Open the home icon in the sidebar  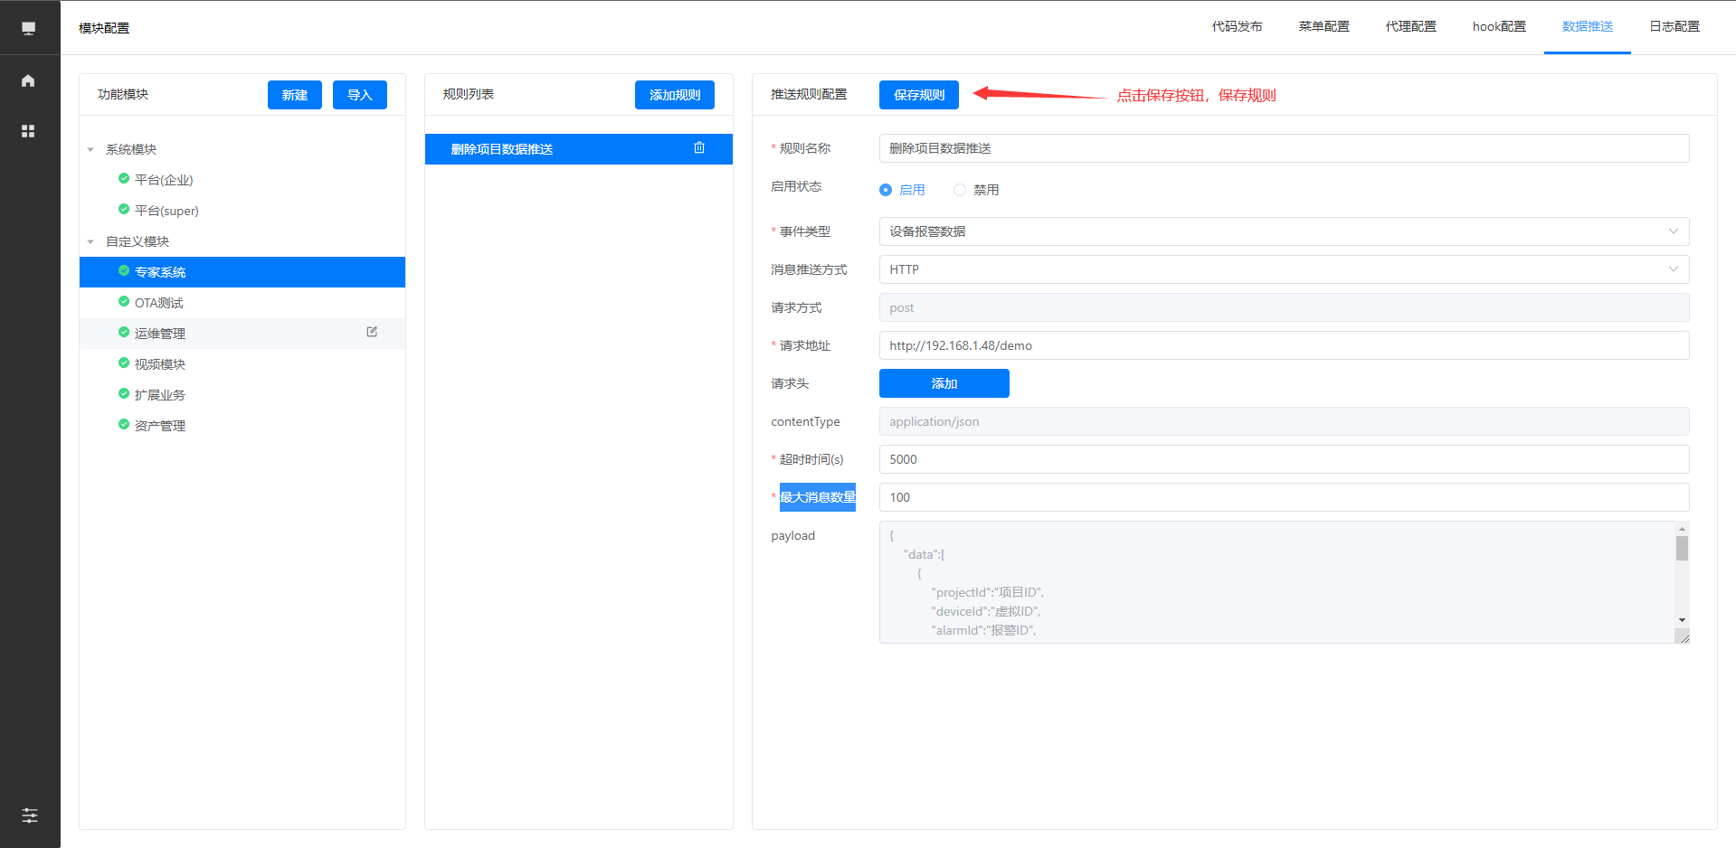click(29, 81)
